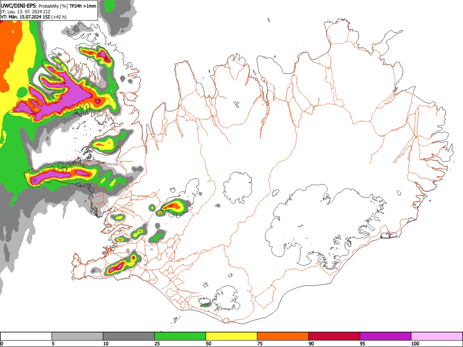
Task: Click the legend tick label '25'
Action: click(x=157, y=343)
